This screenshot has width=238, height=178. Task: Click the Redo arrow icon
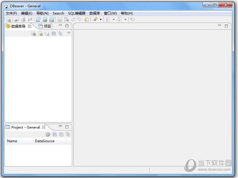[x=80, y=19]
